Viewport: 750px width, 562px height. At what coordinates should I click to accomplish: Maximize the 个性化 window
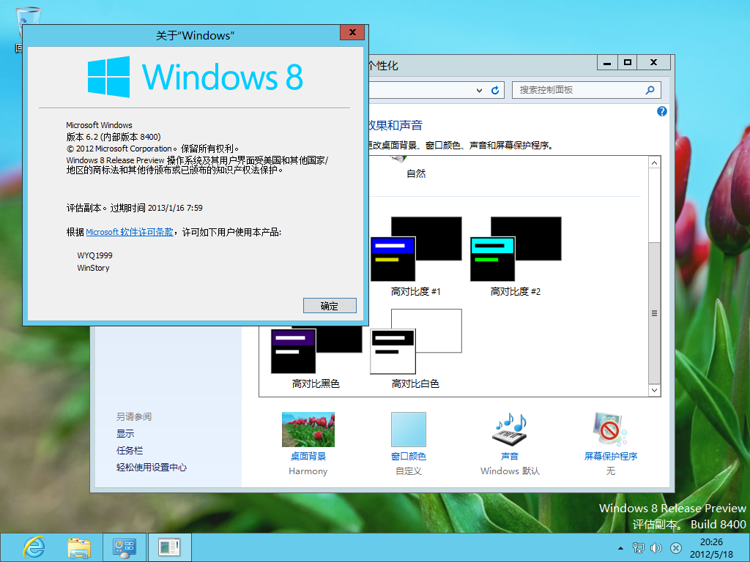[x=628, y=63]
